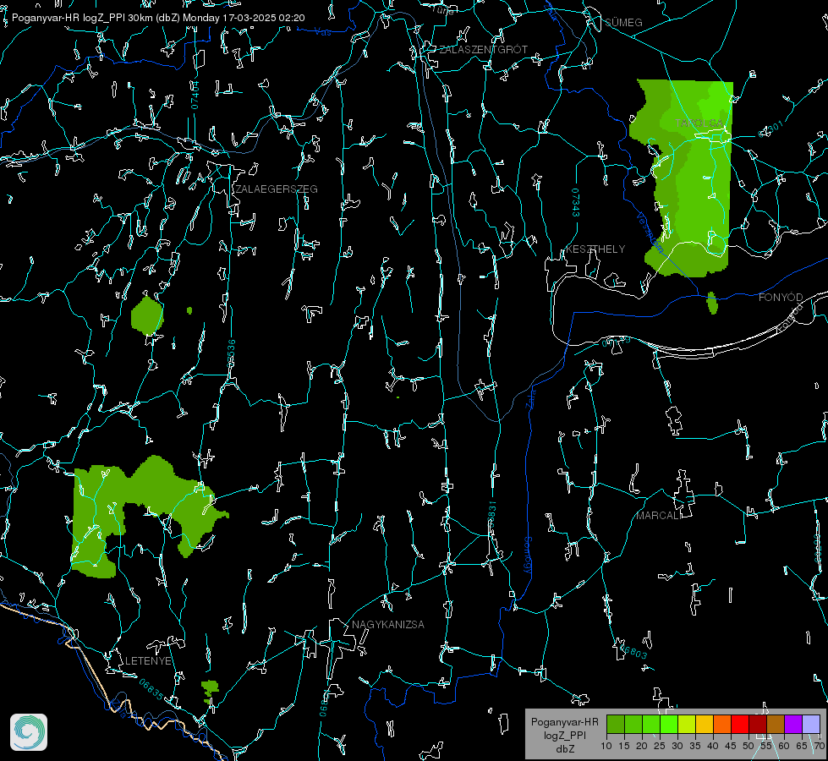Click the Poganyvar-HR legend title

(x=564, y=722)
